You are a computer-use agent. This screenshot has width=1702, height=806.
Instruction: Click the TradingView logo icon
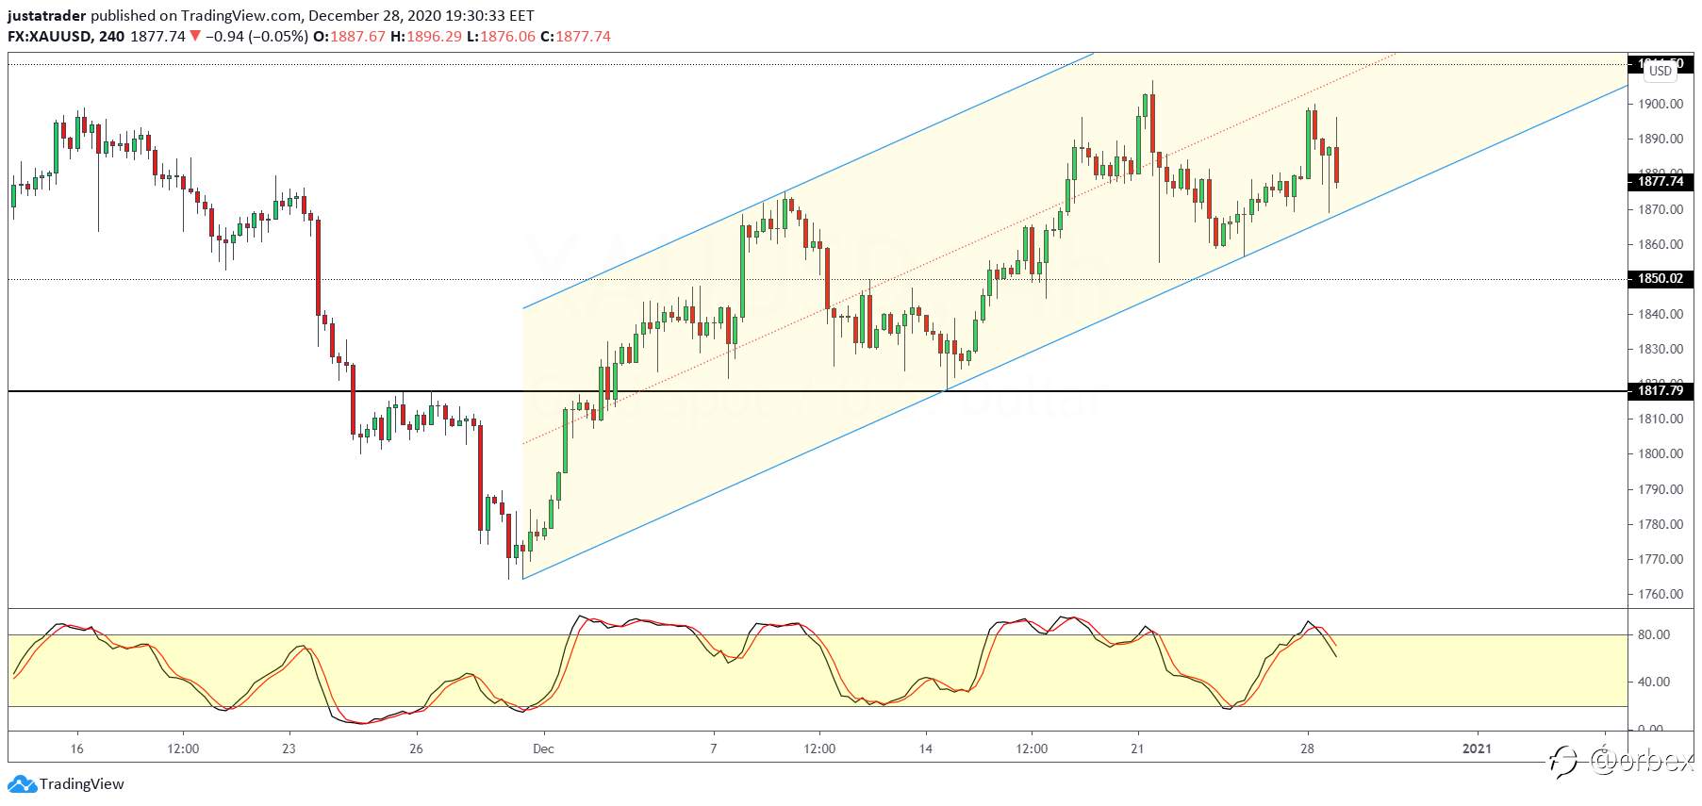[22, 784]
